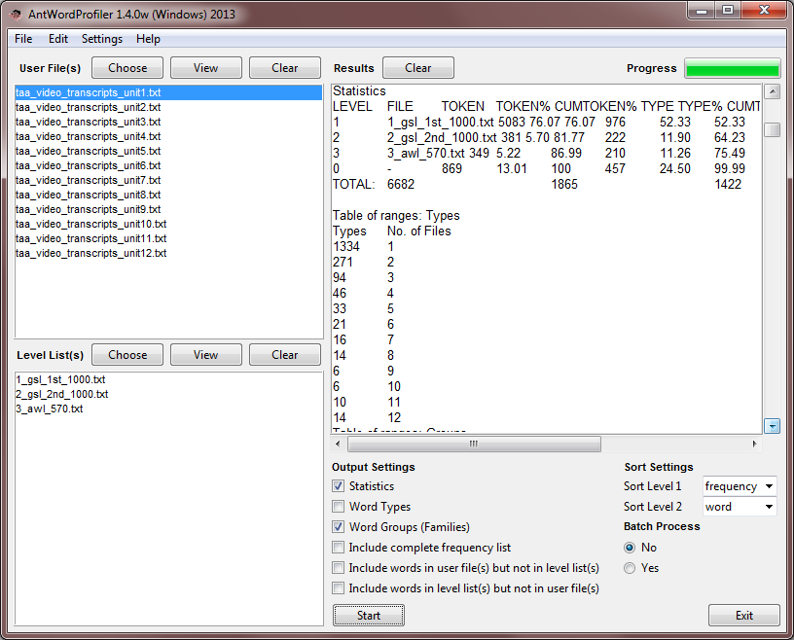This screenshot has height=640, width=794.
Task: Select taa_video_transcripts_unit7.txt
Action: tap(168, 180)
